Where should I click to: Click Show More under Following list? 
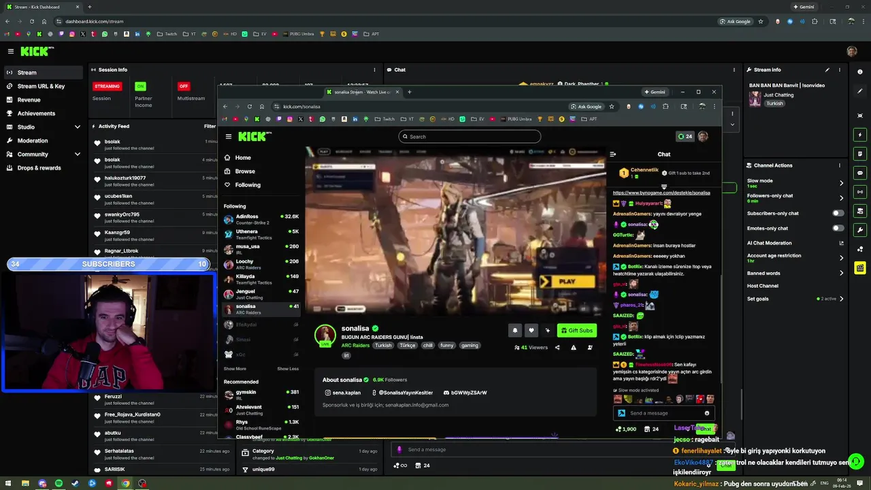(x=235, y=369)
